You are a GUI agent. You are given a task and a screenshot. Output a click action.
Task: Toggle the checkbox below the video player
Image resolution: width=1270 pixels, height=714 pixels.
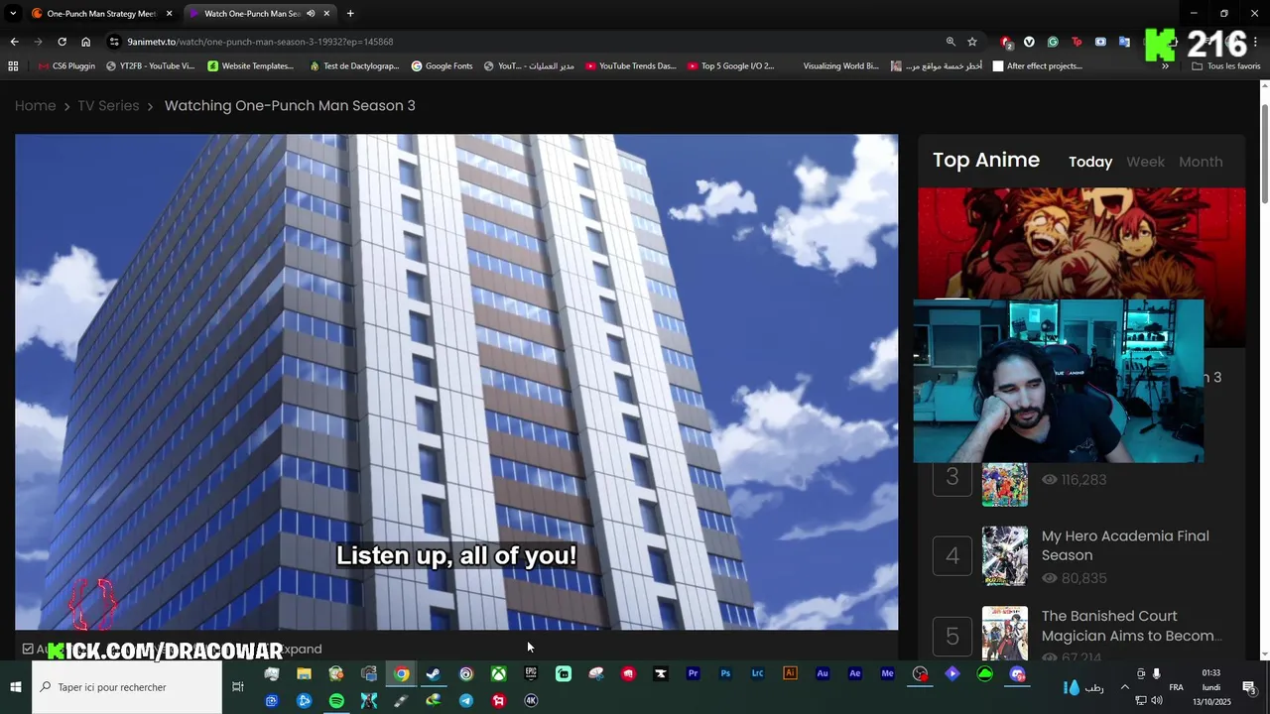tap(28, 649)
